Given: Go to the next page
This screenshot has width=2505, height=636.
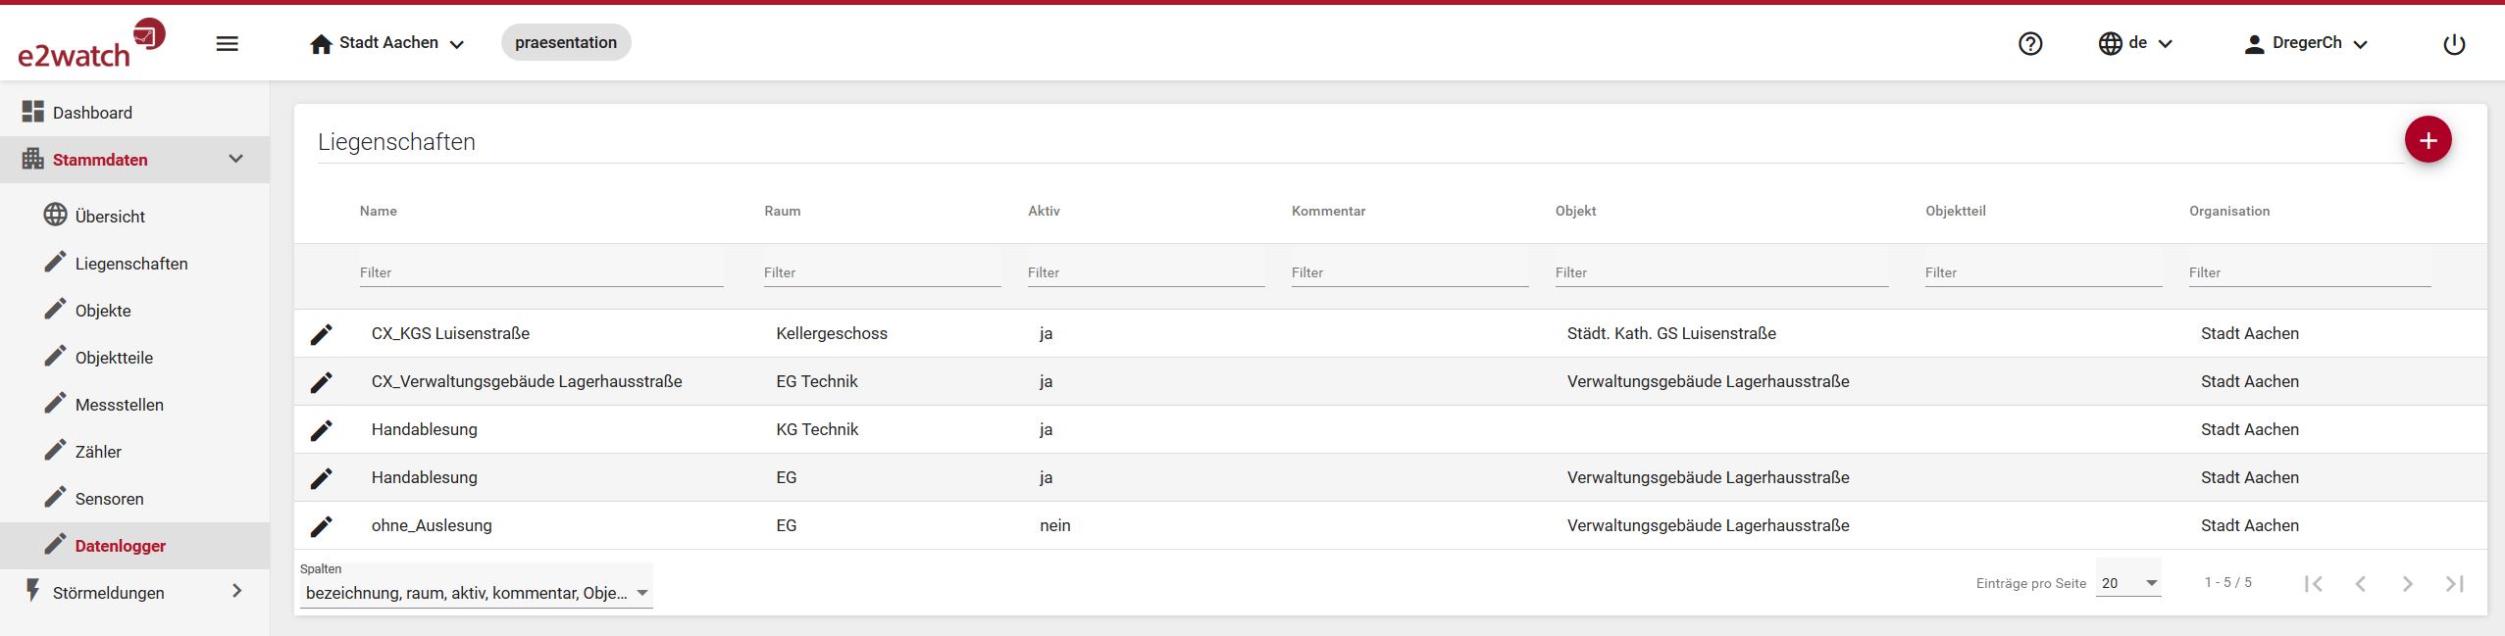Looking at the screenshot, I should tap(2408, 584).
